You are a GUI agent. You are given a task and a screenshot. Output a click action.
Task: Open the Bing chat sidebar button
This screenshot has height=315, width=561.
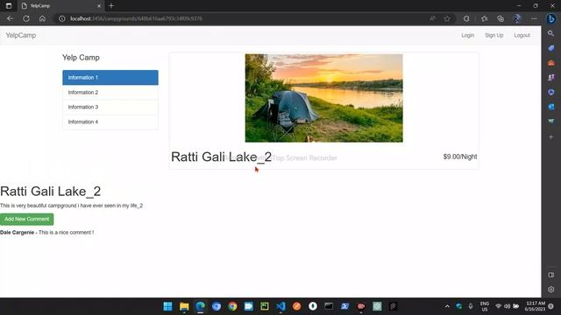(x=551, y=18)
